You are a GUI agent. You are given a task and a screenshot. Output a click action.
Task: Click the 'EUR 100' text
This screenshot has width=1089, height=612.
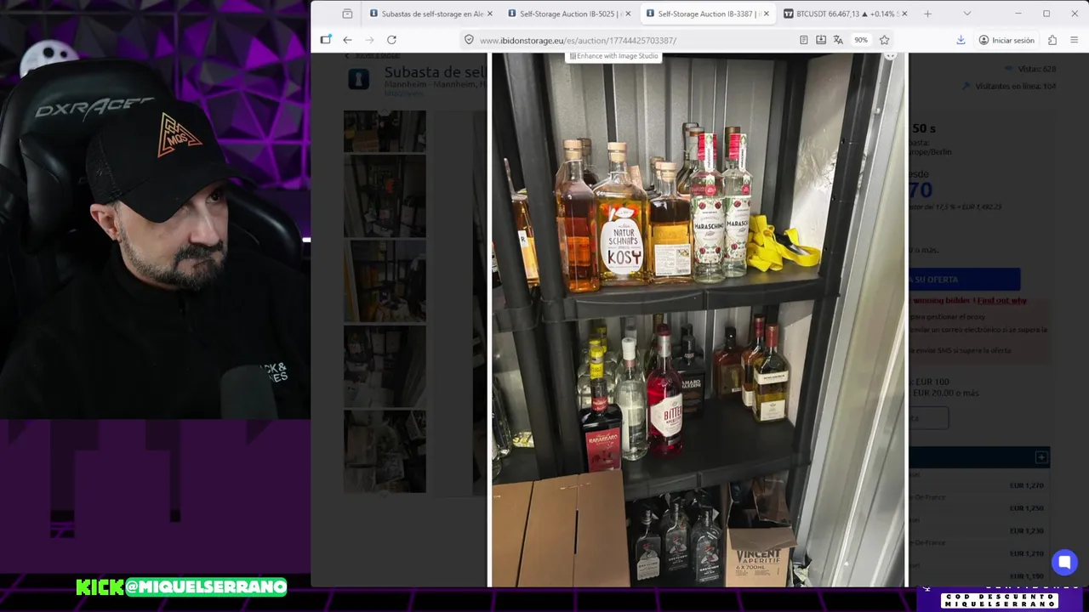coord(931,382)
